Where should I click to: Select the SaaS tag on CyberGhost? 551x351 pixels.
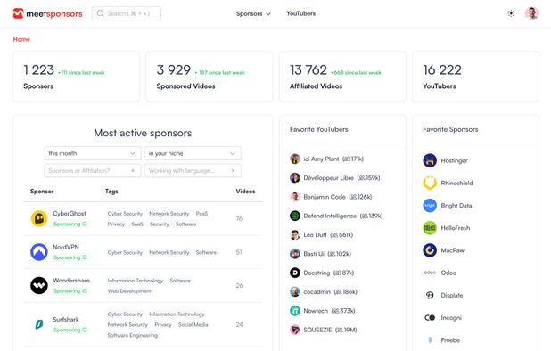pyautogui.click(x=137, y=224)
